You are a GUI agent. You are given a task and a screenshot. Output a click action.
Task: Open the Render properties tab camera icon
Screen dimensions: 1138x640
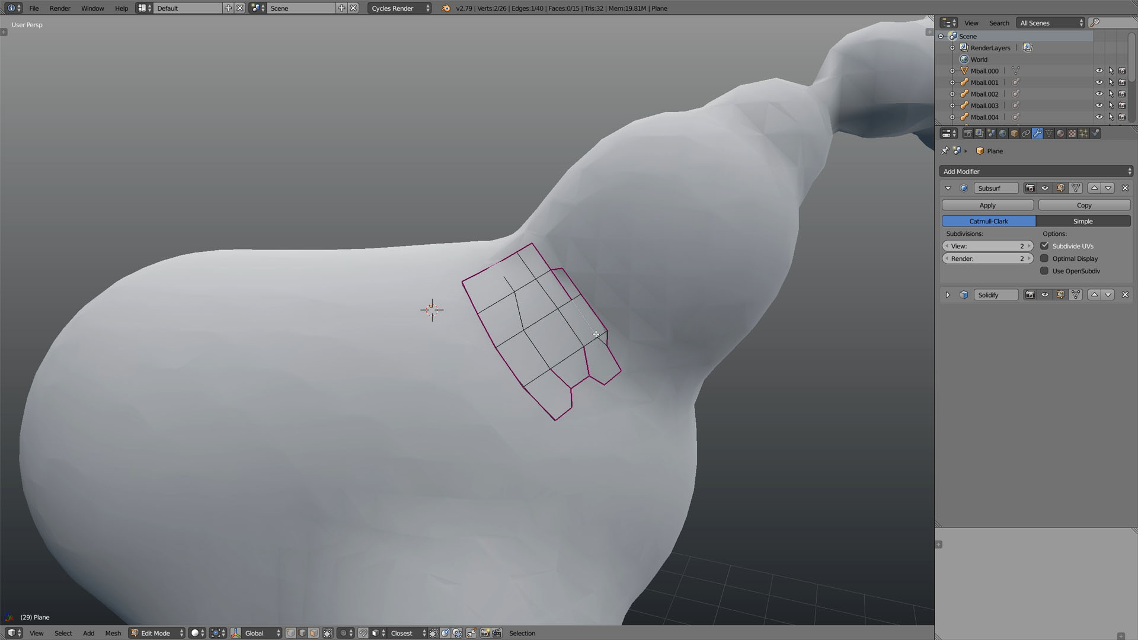tap(968, 133)
